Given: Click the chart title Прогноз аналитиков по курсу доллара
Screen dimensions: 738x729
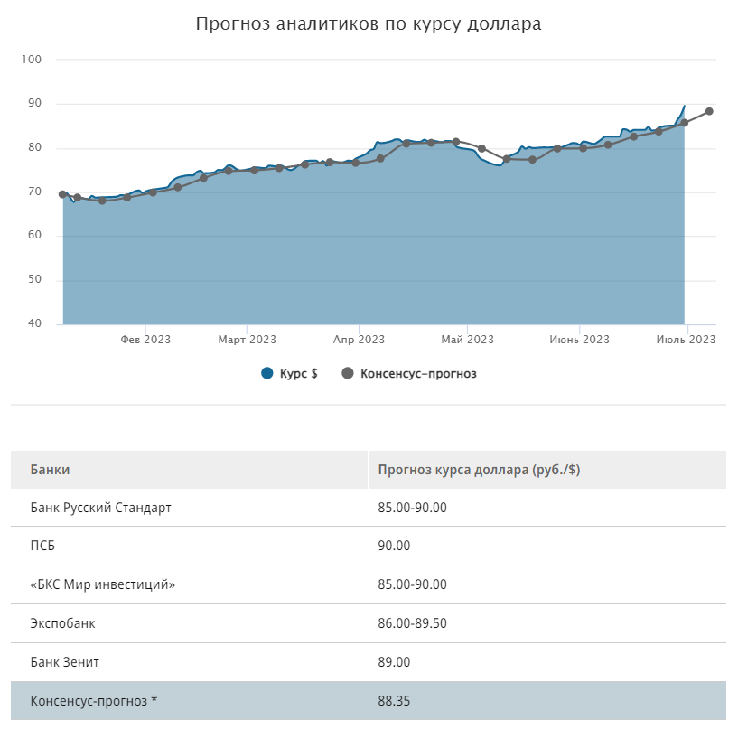Looking at the screenshot, I should [369, 24].
